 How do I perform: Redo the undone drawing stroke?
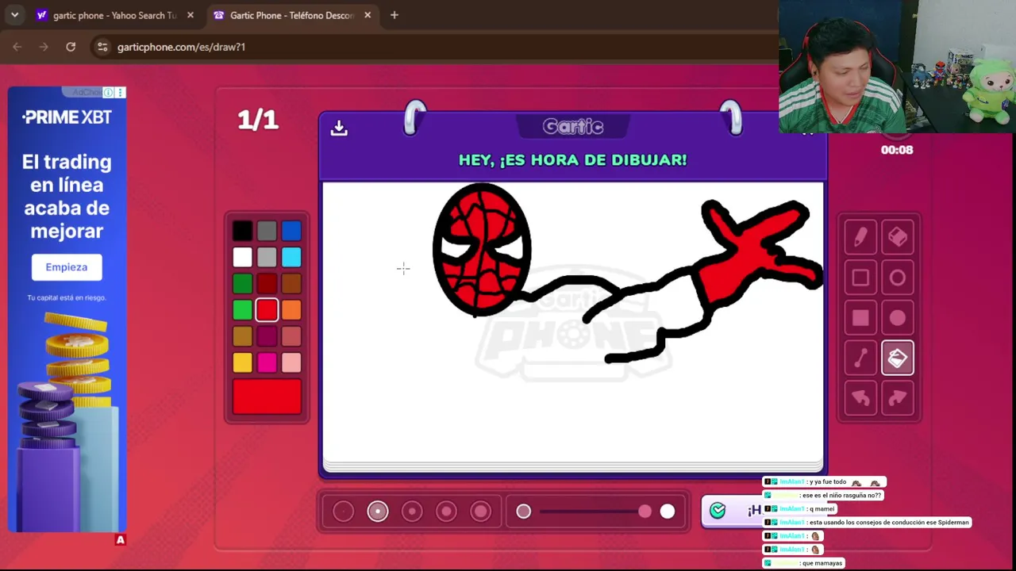pyautogui.click(x=898, y=398)
